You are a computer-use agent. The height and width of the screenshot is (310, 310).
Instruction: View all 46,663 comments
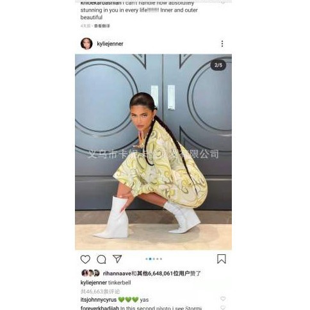click(100, 291)
